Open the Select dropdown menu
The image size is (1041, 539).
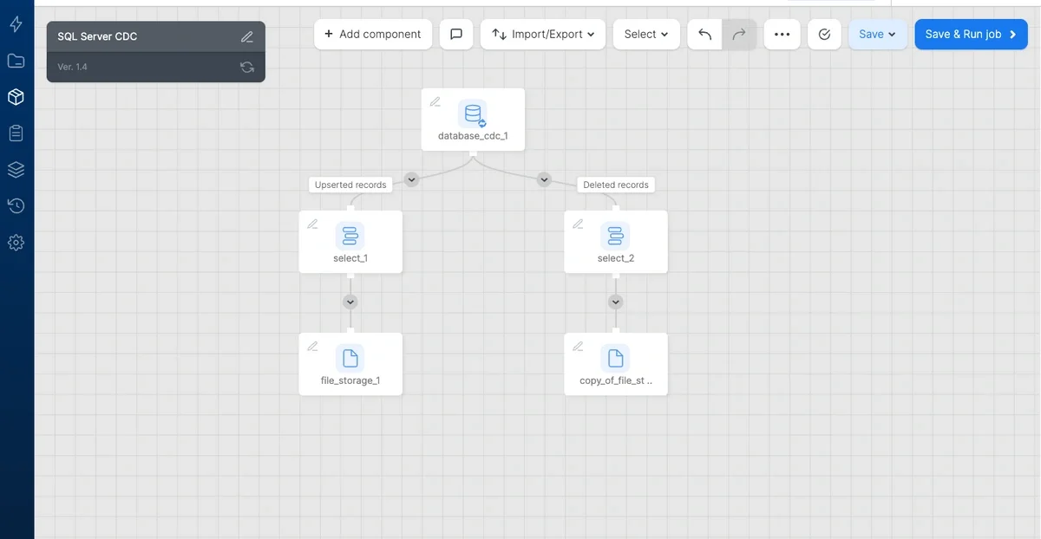[x=645, y=34]
